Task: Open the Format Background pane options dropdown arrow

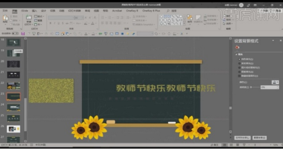Action: 273,41
